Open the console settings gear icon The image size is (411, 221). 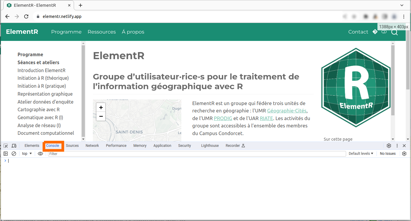pyautogui.click(x=404, y=154)
